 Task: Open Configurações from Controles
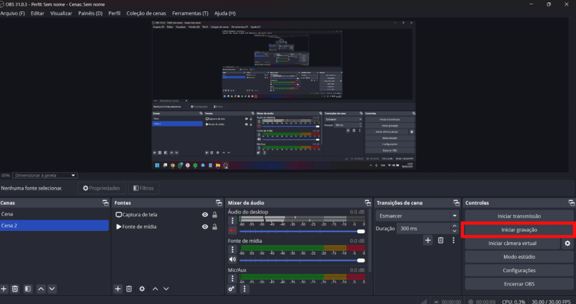click(519, 270)
